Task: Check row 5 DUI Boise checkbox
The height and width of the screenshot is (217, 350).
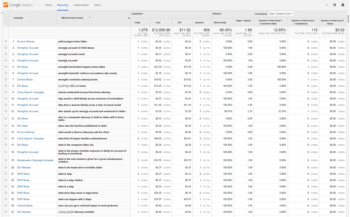Action: [x=6, y=67]
